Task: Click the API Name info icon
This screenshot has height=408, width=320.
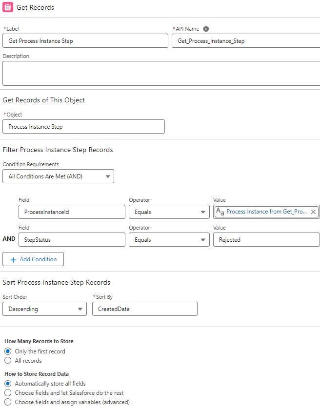Action: click(x=206, y=29)
